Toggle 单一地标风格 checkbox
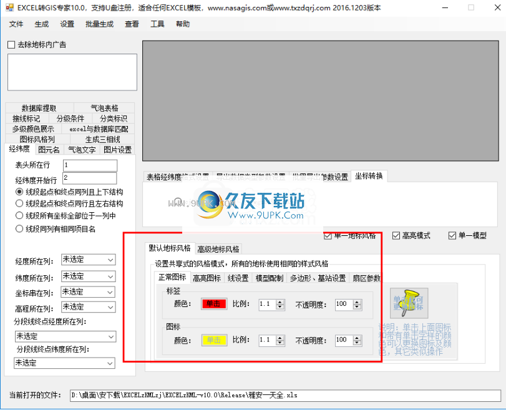506x410 pixels. tap(328, 236)
